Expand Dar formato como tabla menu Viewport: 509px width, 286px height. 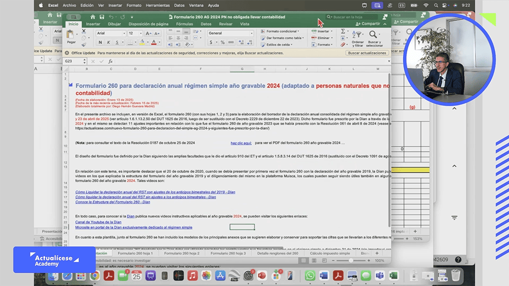(284, 38)
